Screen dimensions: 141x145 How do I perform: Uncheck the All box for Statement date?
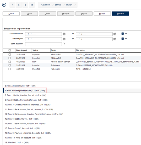[123, 34]
